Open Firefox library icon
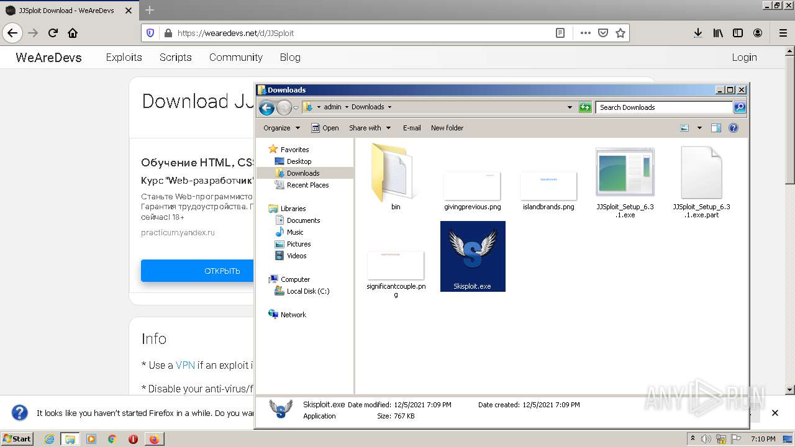Viewport: 795px width, 447px height. click(718, 33)
